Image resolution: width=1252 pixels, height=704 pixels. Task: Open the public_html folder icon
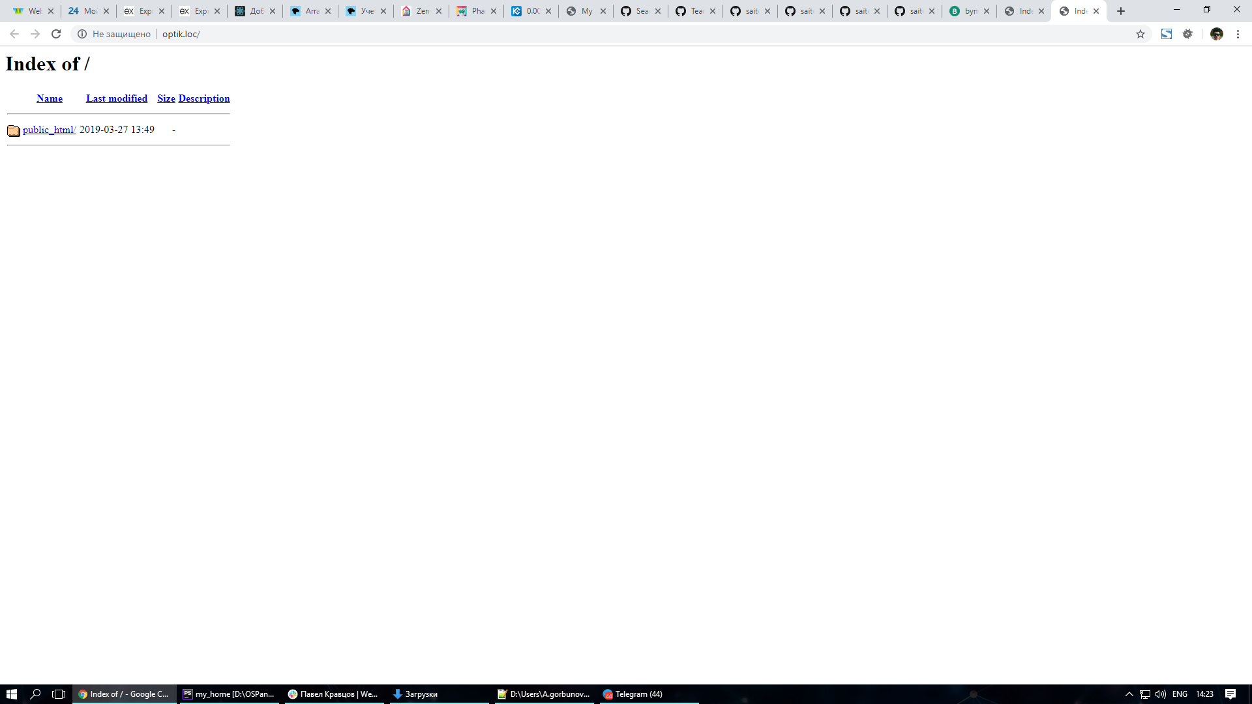click(14, 130)
